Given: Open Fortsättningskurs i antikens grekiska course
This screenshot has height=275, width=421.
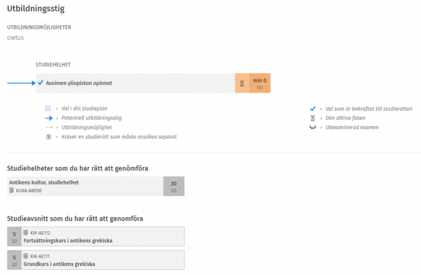Looking at the screenshot, I should (67, 240).
